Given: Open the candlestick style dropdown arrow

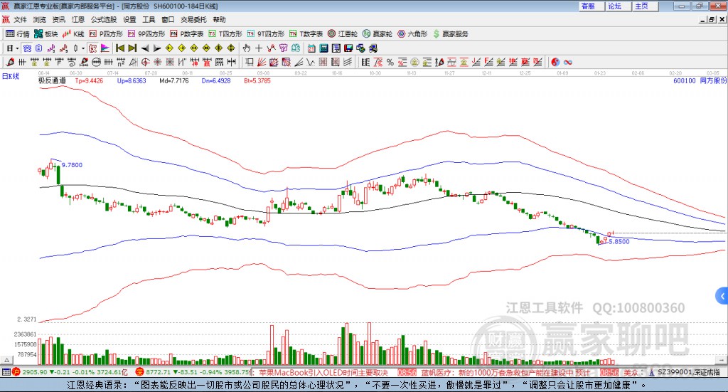Looking at the screenshot, I should pyautogui.click(x=83, y=48).
